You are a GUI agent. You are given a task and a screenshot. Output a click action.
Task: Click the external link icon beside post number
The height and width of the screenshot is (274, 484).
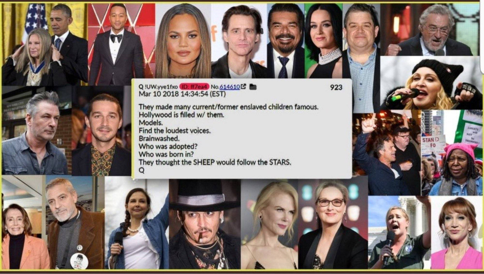coord(243,86)
